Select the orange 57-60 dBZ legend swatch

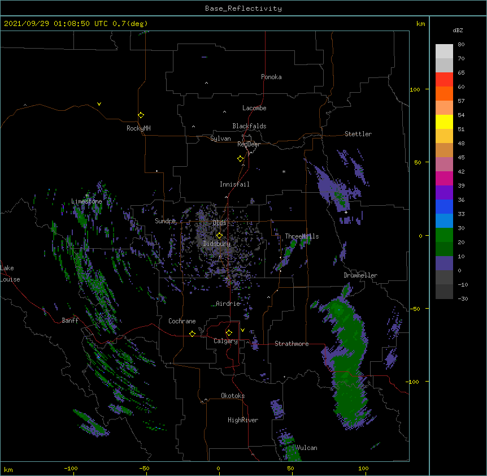444,93
